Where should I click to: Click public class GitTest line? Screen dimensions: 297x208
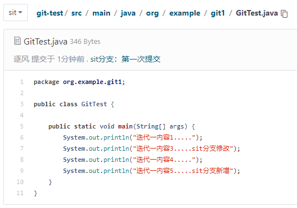(x=74, y=104)
